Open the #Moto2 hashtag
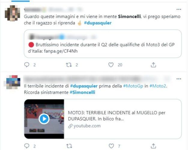Viewport: 190px width, 150px height. [158, 86]
